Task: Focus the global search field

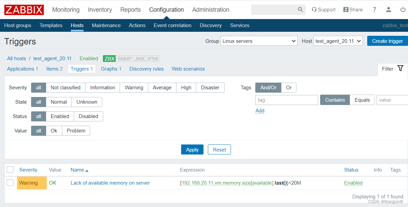Action: [274, 10]
